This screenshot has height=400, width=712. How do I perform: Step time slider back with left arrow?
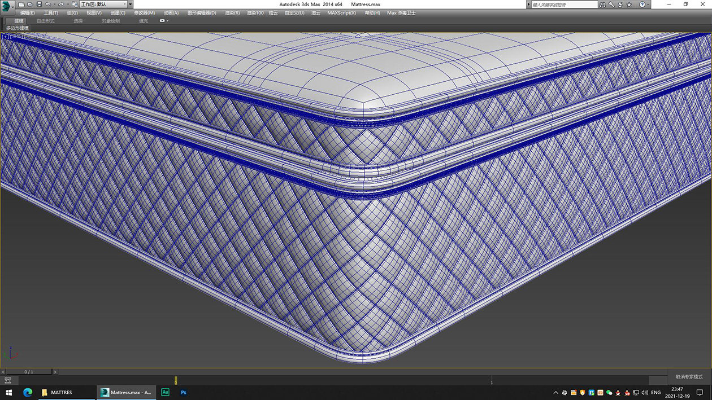[3, 372]
